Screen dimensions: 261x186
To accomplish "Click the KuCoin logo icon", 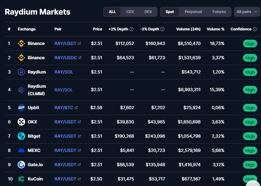I will click(x=21, y=179).
